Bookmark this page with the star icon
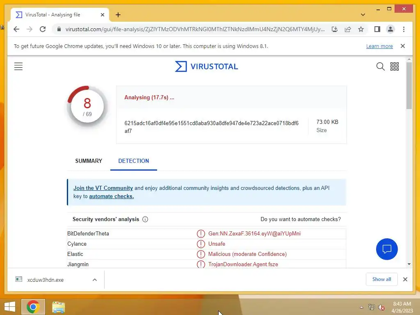This screenshot has height=315, width=420. coord(361,29)
